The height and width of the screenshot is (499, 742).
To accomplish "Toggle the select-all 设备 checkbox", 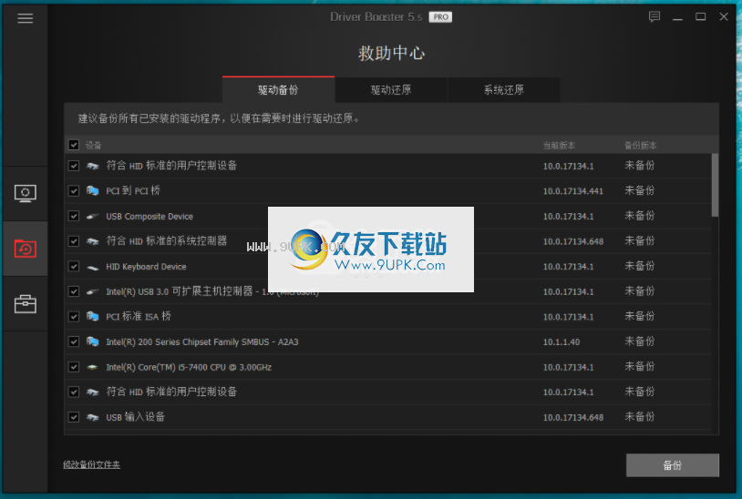I will pos(73,145).
